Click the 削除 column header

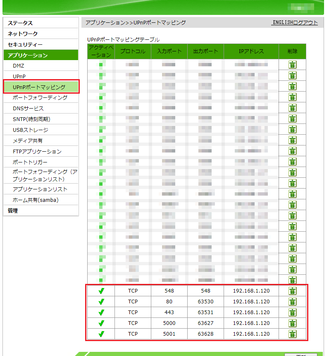[292, 51]
